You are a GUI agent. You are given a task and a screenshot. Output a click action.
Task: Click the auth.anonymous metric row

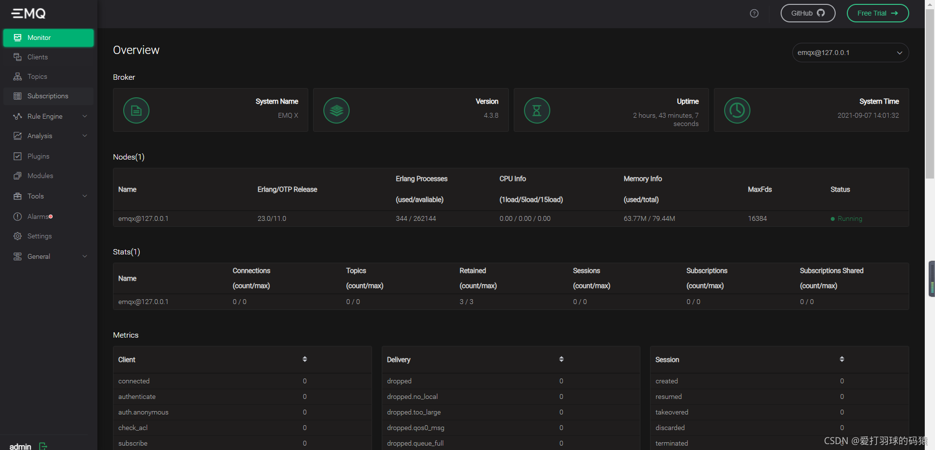coord(243,412)
